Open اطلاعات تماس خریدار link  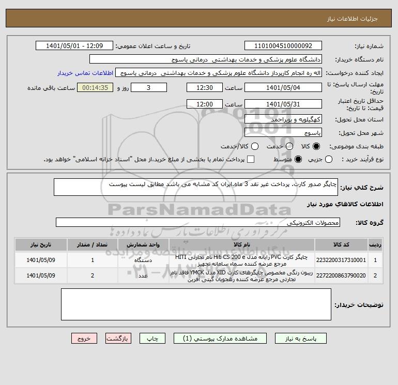tap(85, 73)
